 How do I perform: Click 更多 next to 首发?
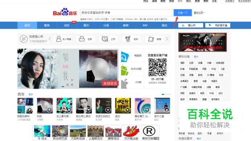point(31,94)
